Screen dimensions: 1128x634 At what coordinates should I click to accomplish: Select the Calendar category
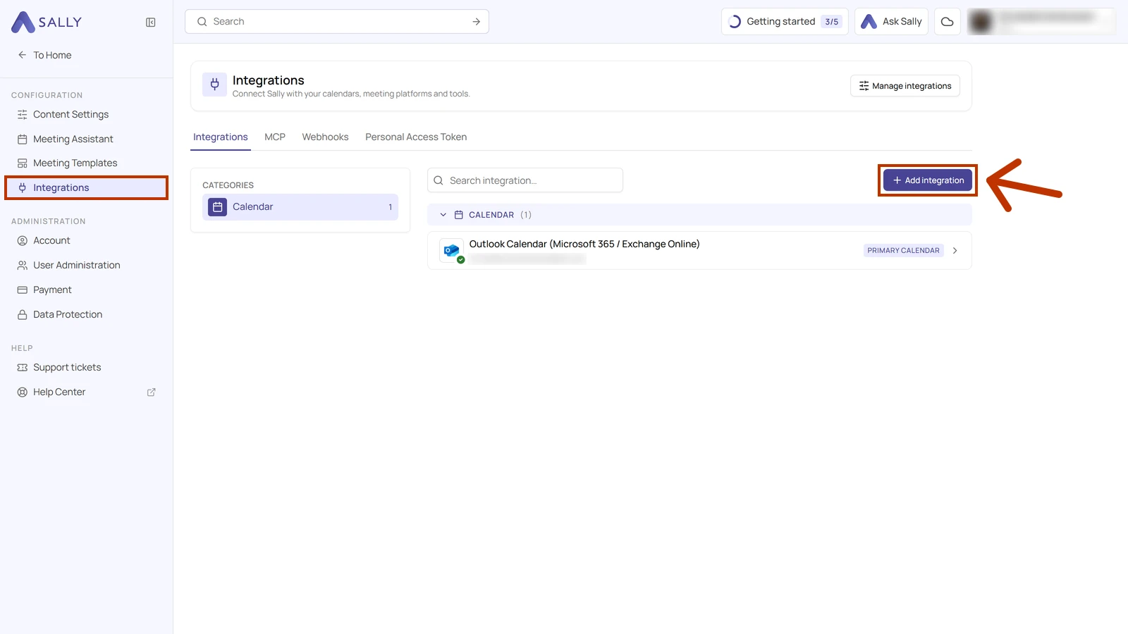(x=300, y=207)
